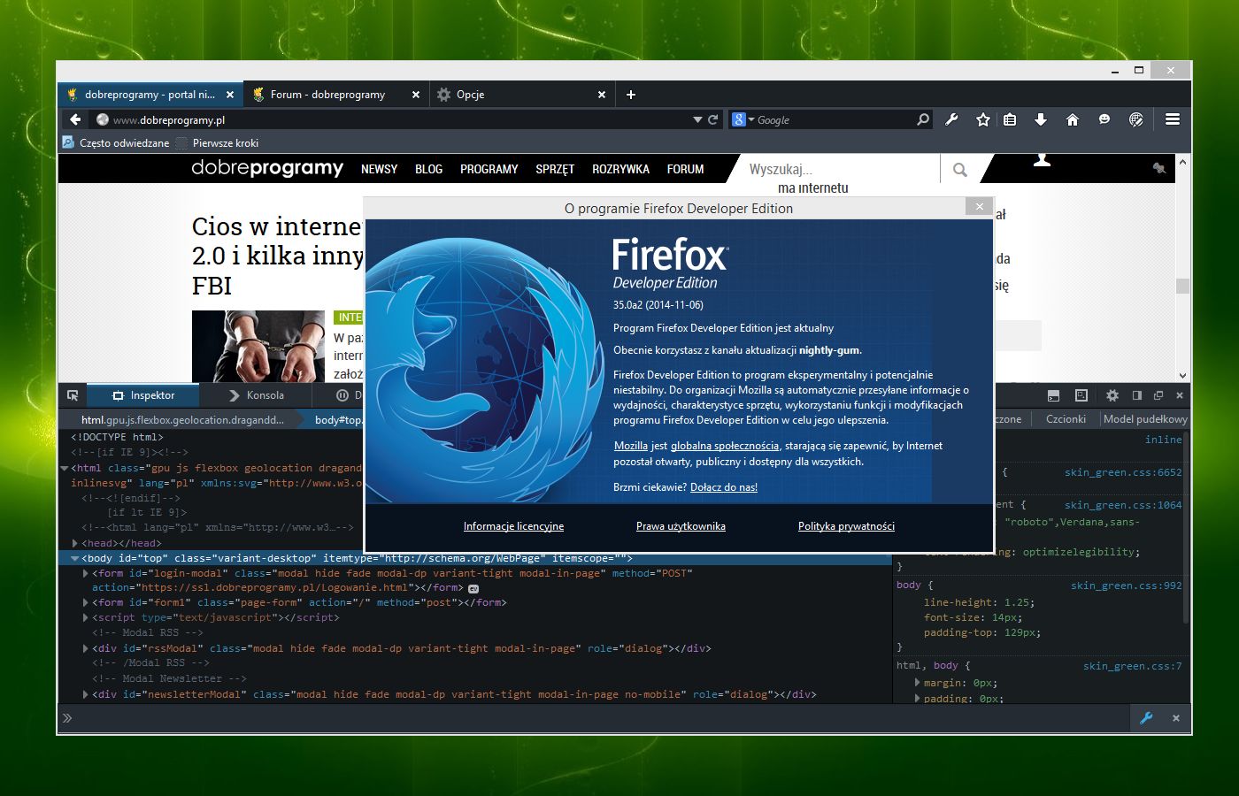Screen dimensions: 1239x796
Task: Close the About Firefox Developer Edition dialog
Action: point(979,206)
